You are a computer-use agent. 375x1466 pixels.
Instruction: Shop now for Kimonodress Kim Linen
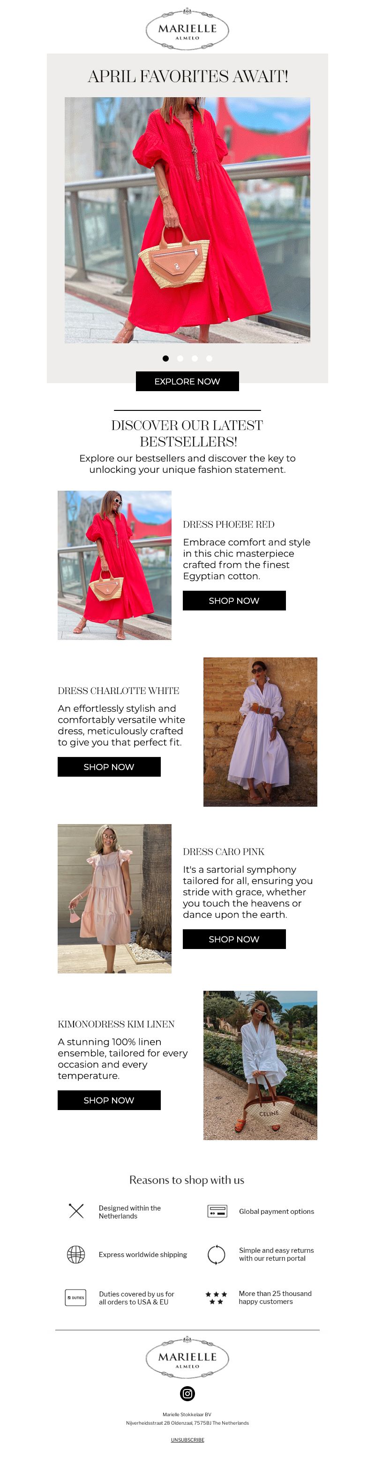[x=109, y=1100]
